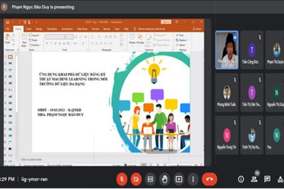Open the three-dot more options menu
Viewport: 284px width, 189px height.
[x=193, y=179]
